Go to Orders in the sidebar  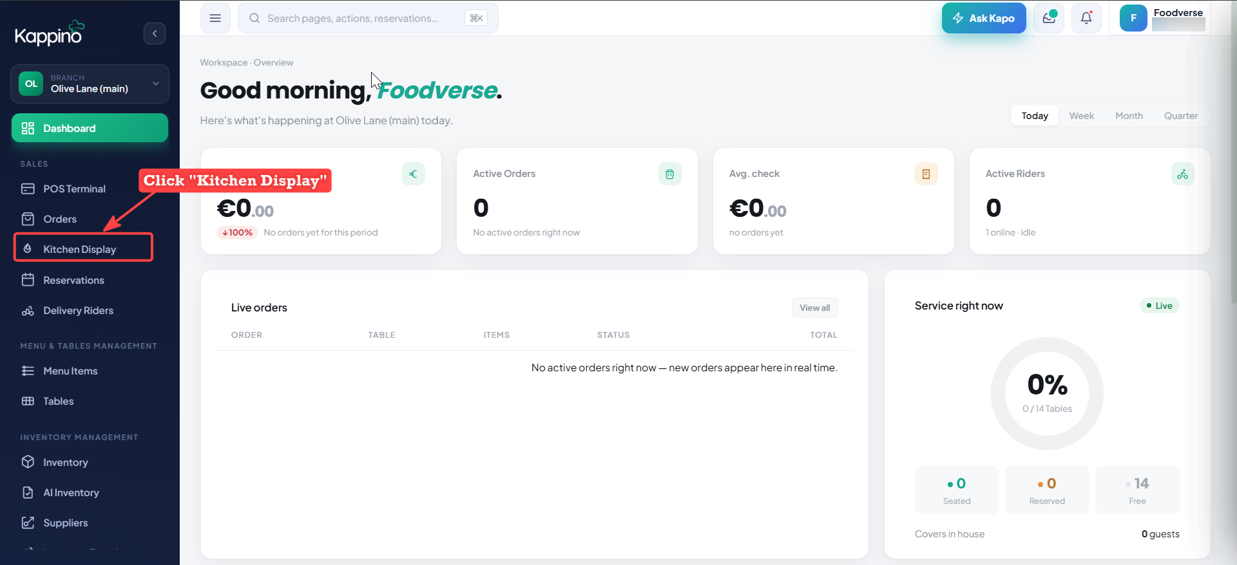90,219
